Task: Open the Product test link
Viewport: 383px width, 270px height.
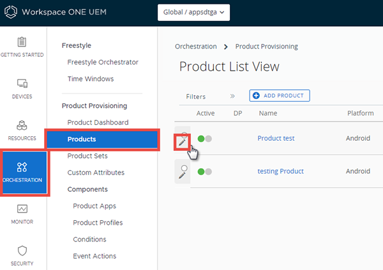Action: pyautogui.click(x=276, y=138)
